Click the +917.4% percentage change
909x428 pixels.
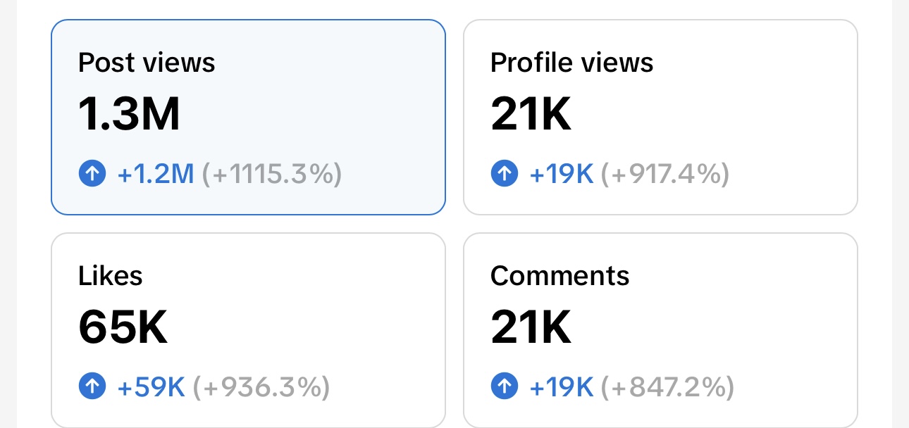pos(664,174)
